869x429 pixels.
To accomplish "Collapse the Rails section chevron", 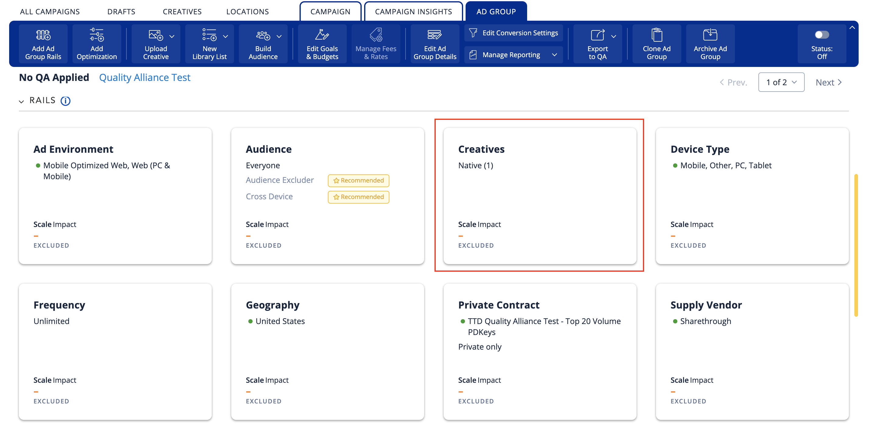I will click(x=21, y=101).
